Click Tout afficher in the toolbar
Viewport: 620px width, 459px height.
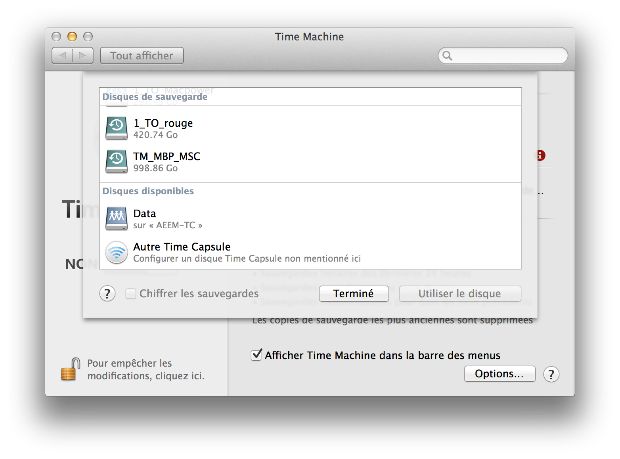tap(142, 55)
